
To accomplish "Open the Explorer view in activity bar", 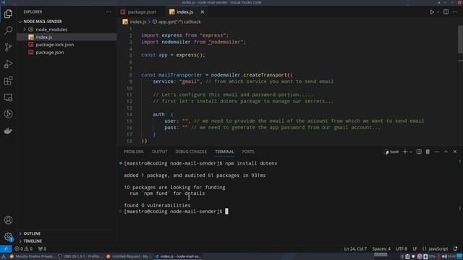I will (x=8, y=14).
